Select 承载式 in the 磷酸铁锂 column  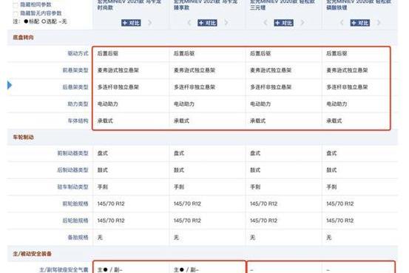pos(334,121)
